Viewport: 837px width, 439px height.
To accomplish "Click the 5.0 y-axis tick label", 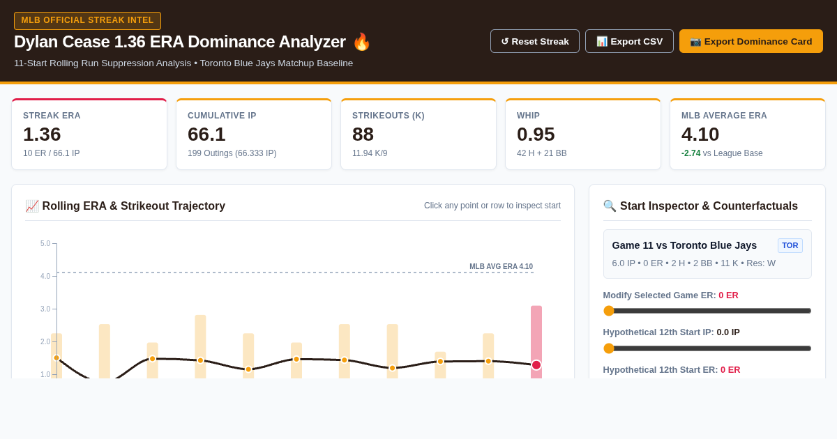I will coord(45,244).
